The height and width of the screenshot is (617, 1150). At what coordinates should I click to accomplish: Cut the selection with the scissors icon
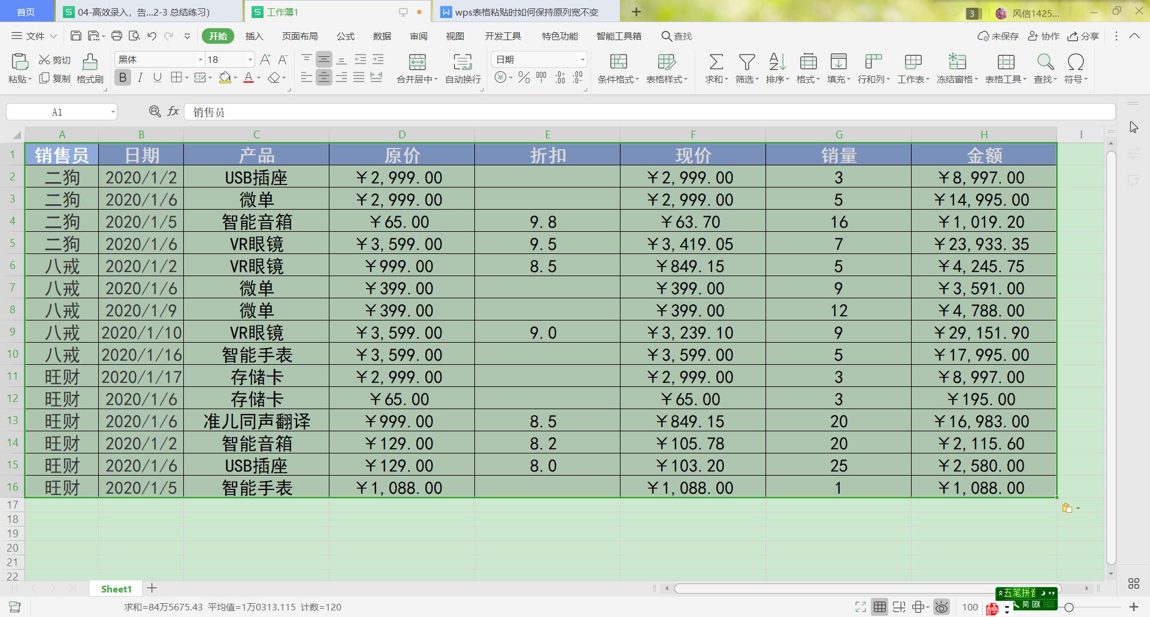tap(44, 60)
